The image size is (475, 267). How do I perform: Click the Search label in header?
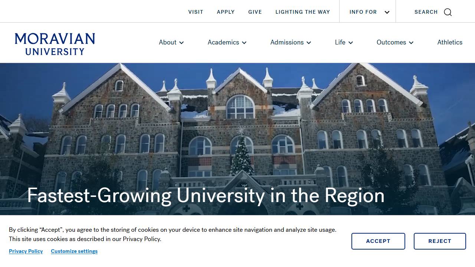point(426,12)
